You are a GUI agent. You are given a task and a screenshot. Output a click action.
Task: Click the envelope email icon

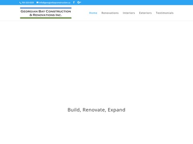tap(37, 2)
